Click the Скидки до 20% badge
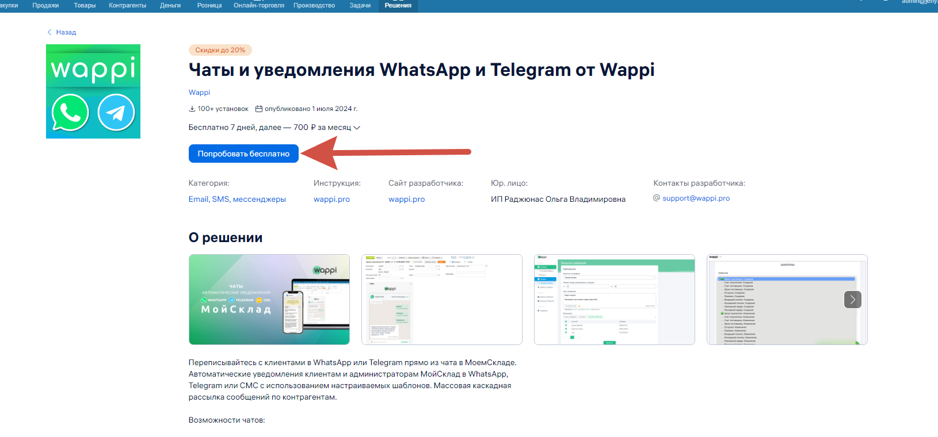Screen dimensions: 938x437 220,50
